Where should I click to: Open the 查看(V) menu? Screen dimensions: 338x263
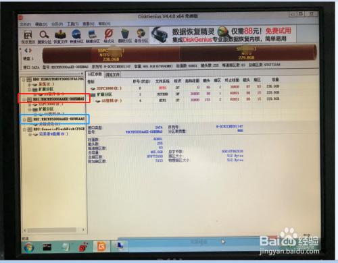tap(89, 24)
